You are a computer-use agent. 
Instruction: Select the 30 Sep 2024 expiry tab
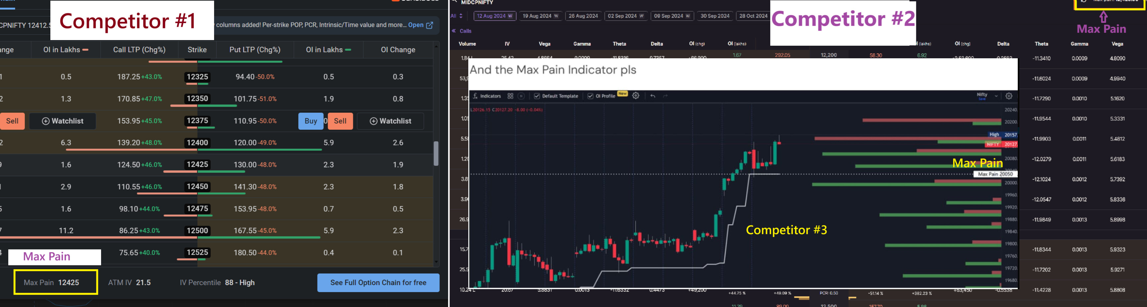pyautogui.click(x=715, y=16)
